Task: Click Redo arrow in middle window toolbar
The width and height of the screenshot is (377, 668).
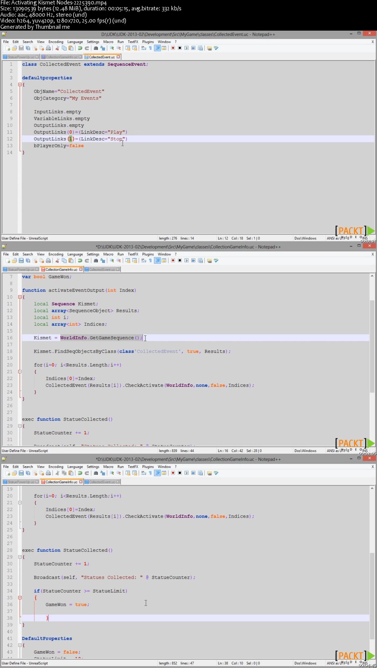Action: (87, 261)
